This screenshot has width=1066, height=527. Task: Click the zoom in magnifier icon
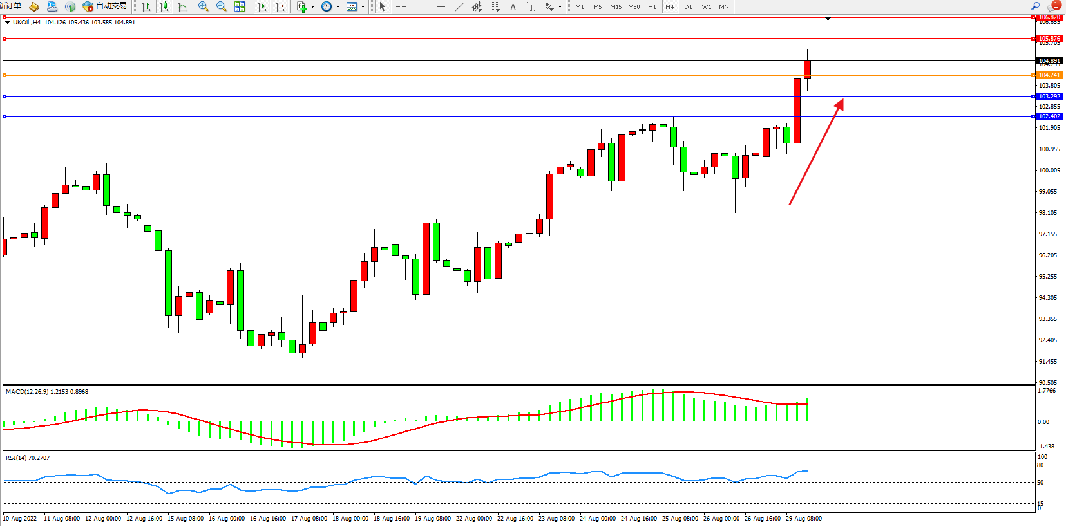204,6
